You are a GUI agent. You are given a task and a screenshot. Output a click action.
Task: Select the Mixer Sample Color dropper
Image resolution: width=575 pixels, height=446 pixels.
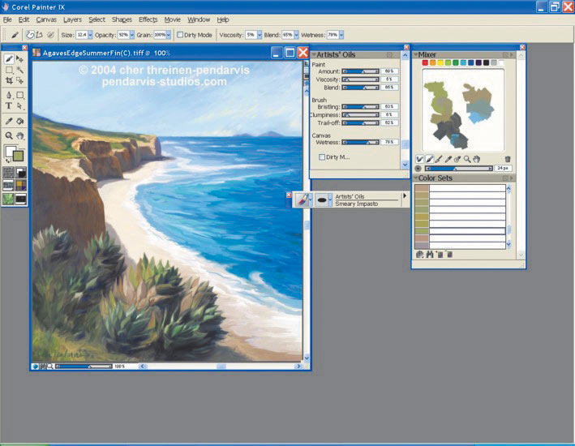448,159
